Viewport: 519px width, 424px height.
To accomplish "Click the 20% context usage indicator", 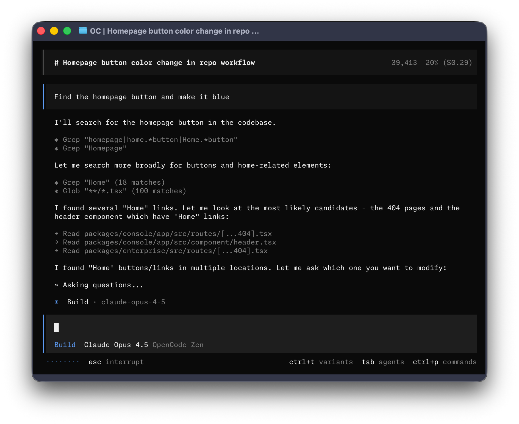I will (x=432, y=62).
